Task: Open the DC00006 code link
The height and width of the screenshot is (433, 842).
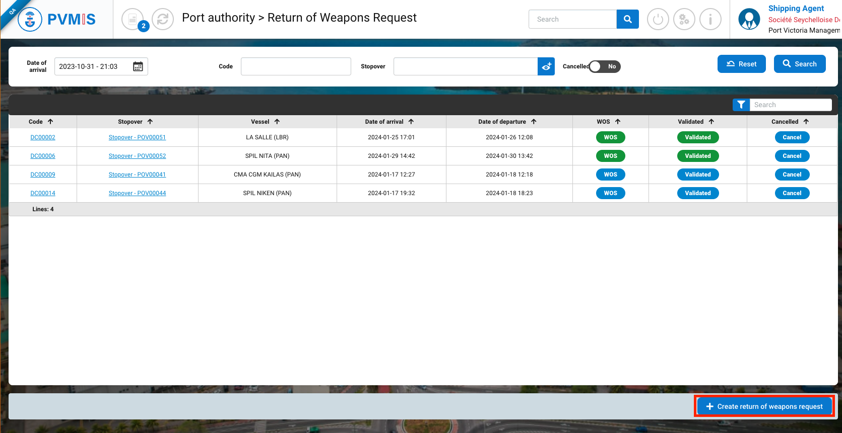Action: click(43, 156)
